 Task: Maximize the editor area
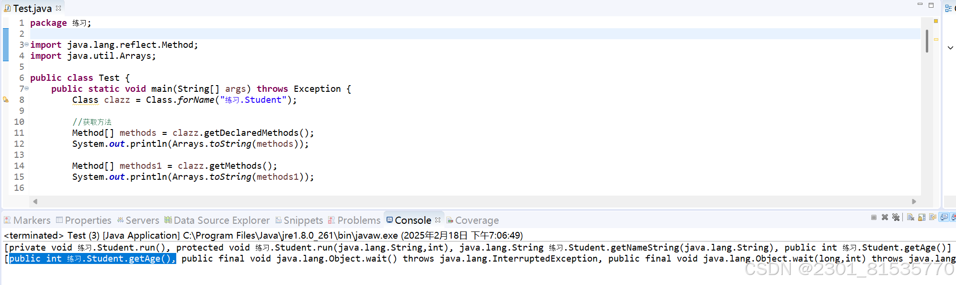931,4
